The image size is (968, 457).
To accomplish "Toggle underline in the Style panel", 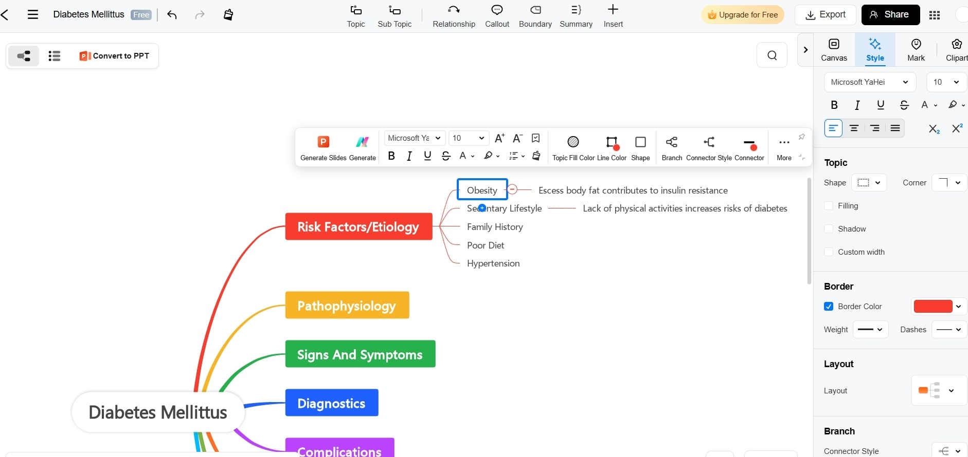I will (881, 105).
